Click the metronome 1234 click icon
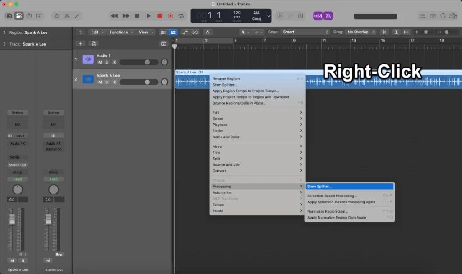 pyautogui.click(x=317, y=15)
